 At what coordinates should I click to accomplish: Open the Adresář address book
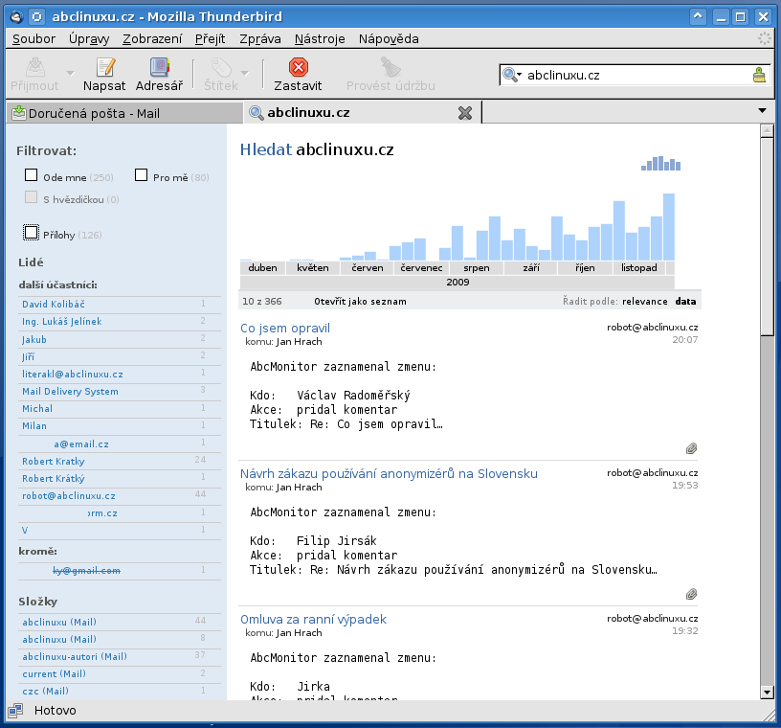pos(160,75)
